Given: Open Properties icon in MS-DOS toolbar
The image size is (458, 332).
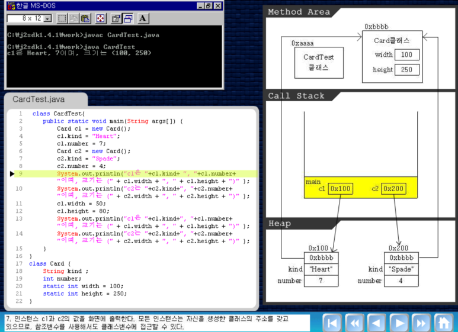Looking at the screenshot, I should click(116, 18).
